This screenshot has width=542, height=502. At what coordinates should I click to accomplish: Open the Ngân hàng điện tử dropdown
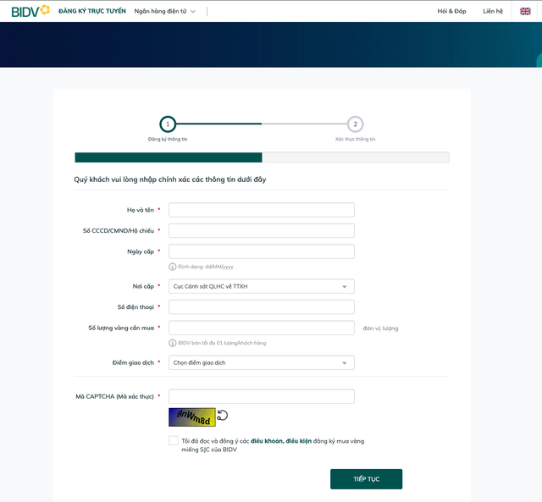coord(165,11)
